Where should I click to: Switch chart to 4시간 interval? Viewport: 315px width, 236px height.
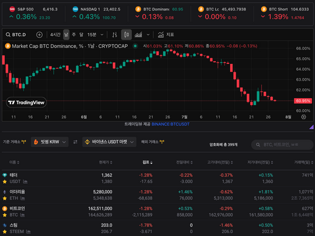[55, 35]
